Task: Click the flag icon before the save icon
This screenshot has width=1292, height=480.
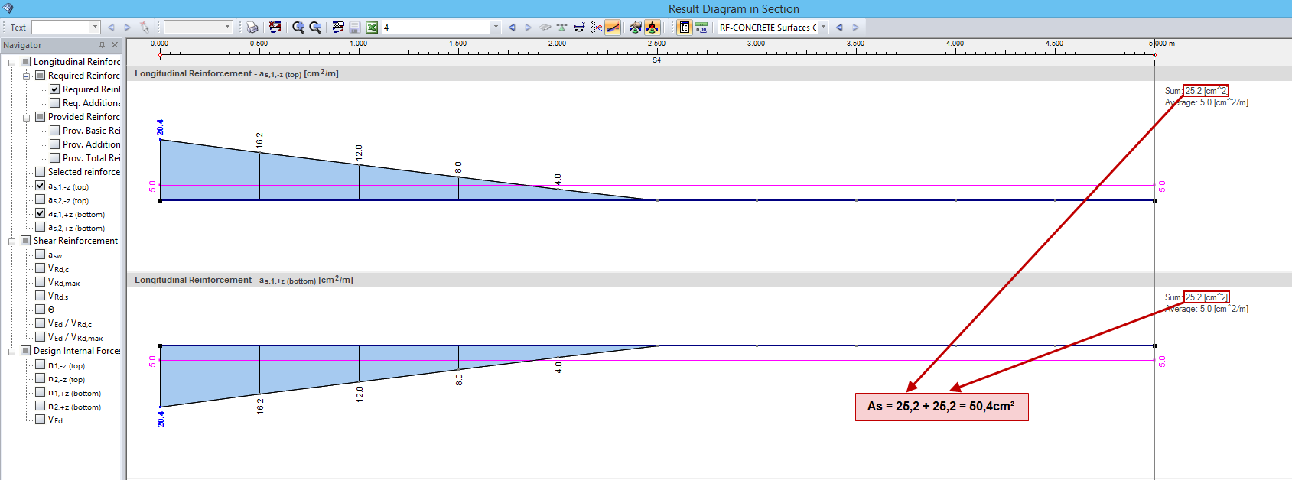Action: coord(338,28)
